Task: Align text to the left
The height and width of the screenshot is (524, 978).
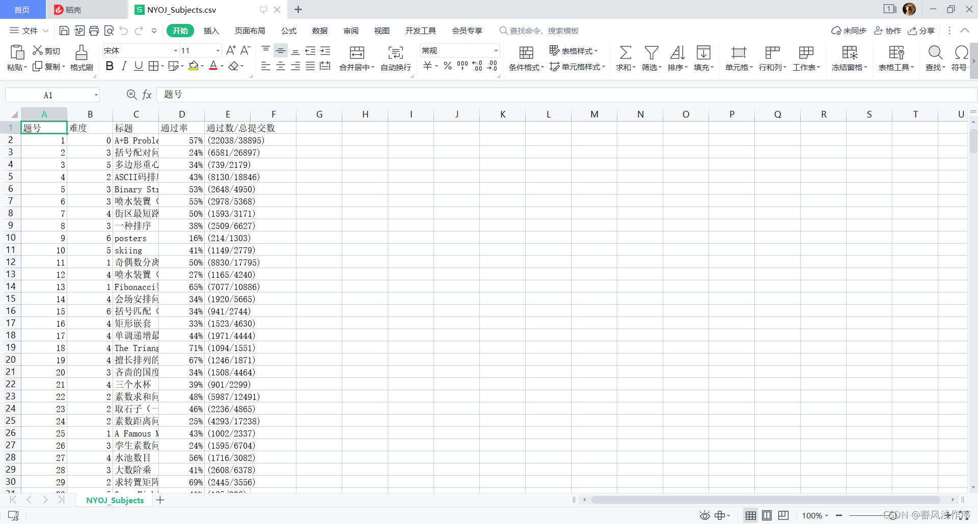Action: 266,66
